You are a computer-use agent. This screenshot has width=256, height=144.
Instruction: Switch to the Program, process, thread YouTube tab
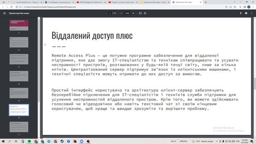(123, 2)
